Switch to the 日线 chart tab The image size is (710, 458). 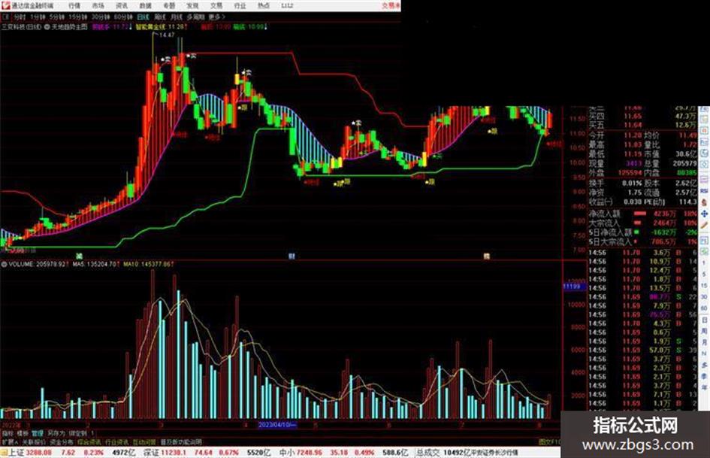(x=143, y=17)
